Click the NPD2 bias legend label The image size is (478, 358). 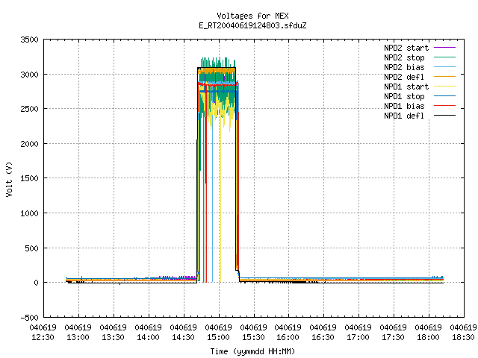tap(404, 67)
